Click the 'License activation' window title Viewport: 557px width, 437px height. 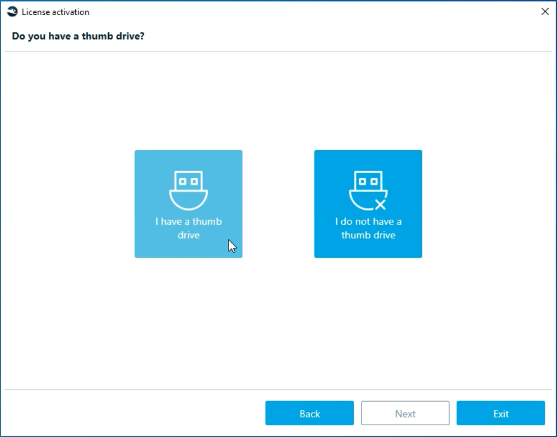(55, 12)
